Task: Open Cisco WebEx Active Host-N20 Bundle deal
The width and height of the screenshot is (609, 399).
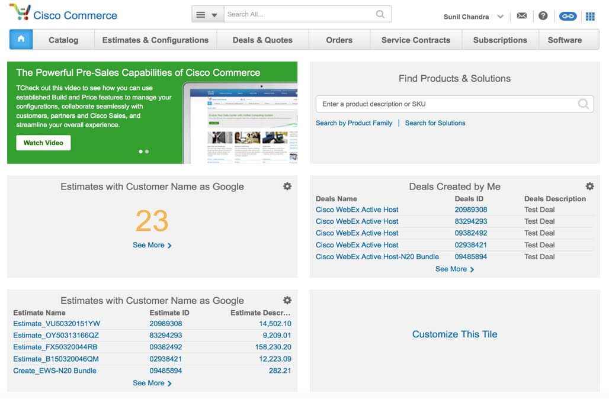Action: point(377,256)
